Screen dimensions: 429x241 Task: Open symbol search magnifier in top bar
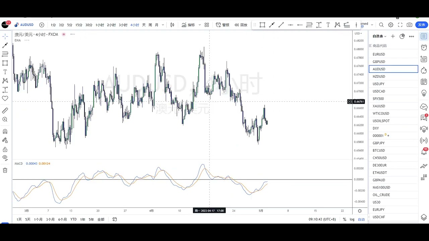pos(381,25)
